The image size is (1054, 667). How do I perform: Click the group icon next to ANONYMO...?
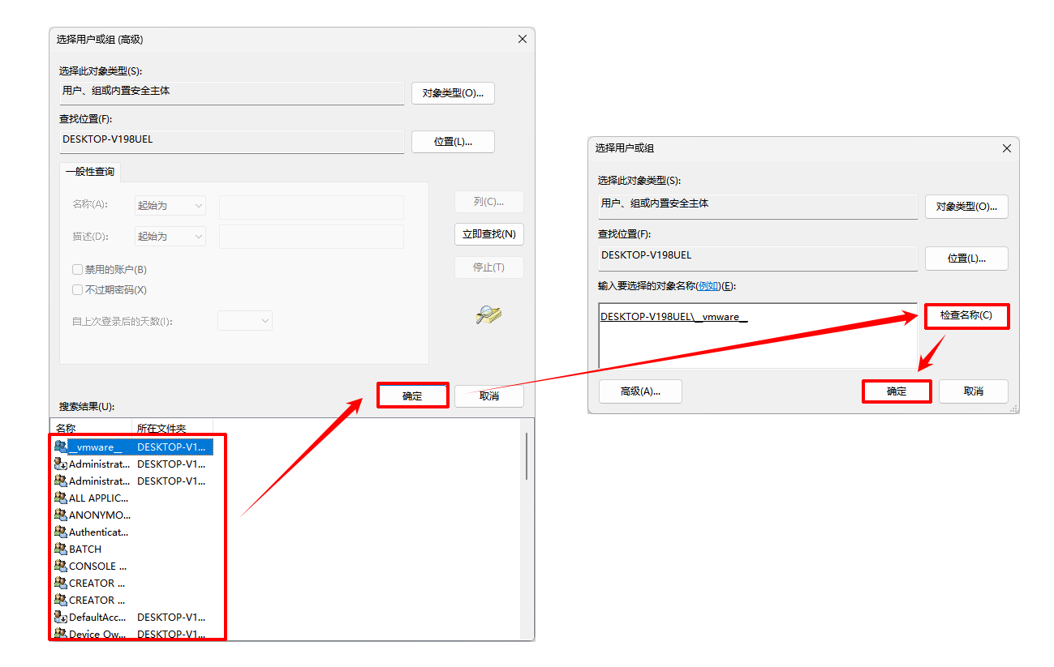pos(61,515)
